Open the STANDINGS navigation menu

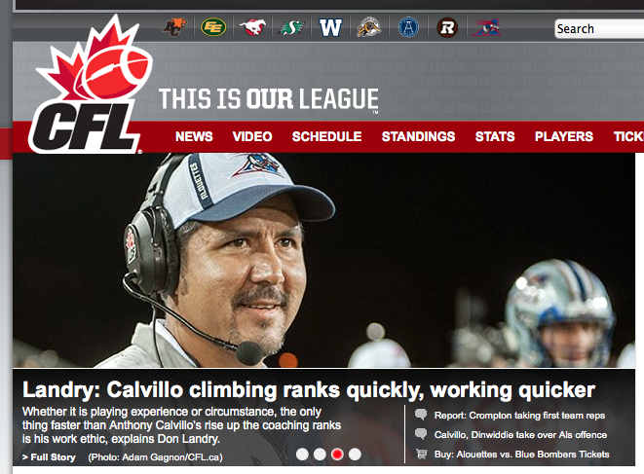[x=419, y=136]
